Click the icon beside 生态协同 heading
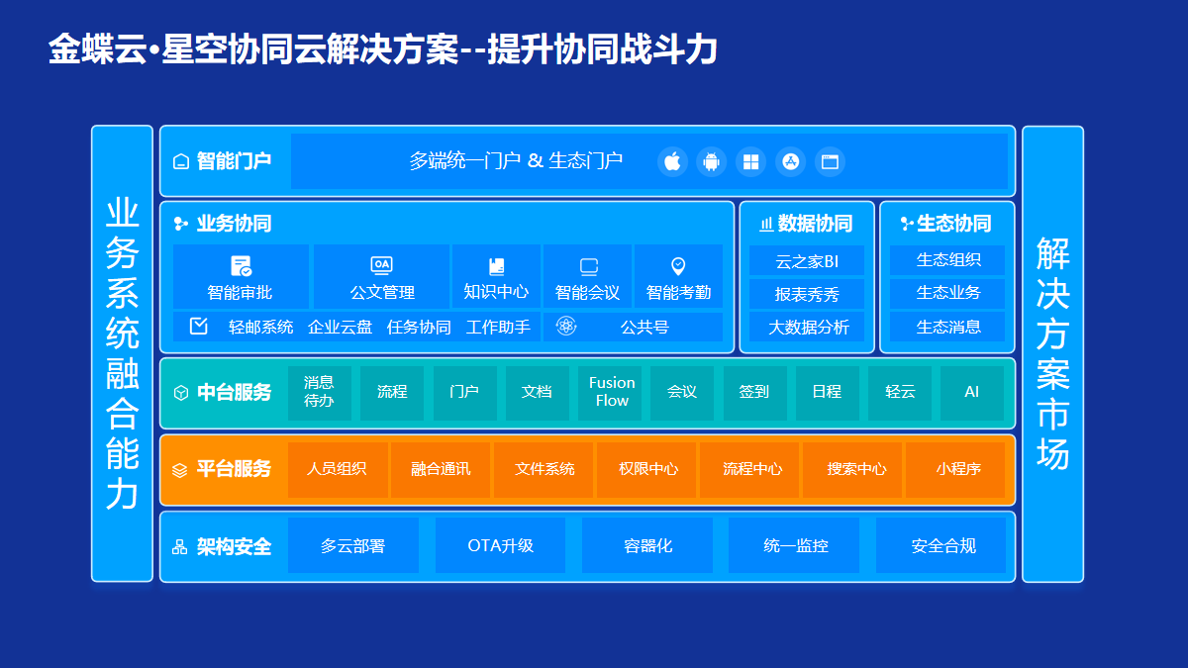The height and width of the screenshot is (668, 1188). pos(906,224)
